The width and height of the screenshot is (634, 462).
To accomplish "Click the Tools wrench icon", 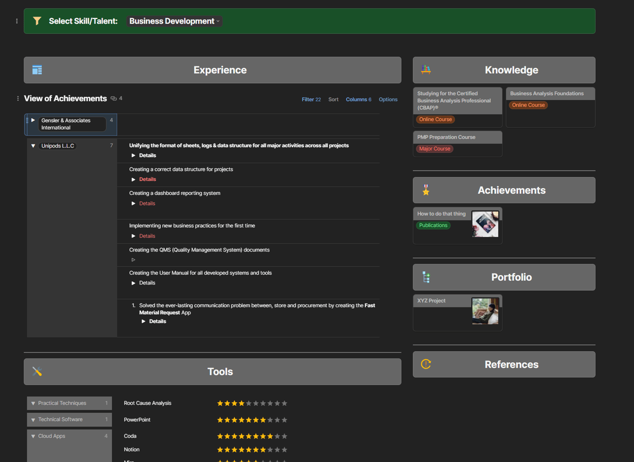I will pos(37,372).
